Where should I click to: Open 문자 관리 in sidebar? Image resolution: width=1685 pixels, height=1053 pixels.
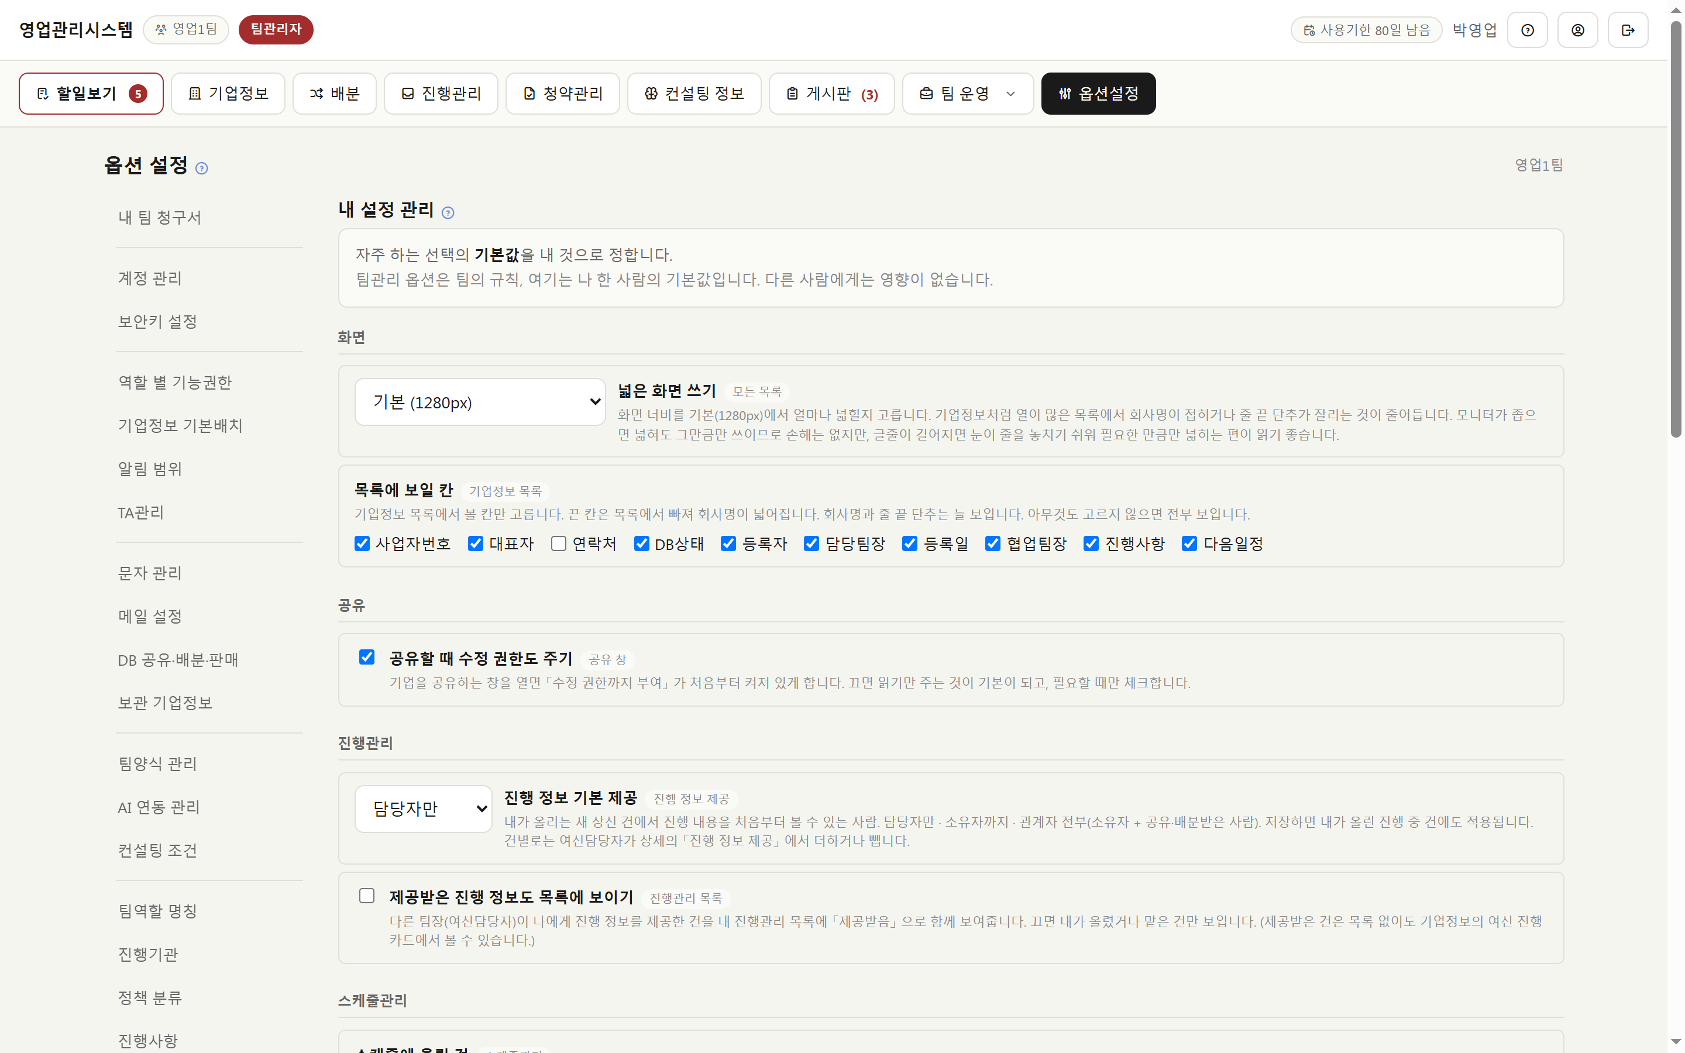pos(150,573)
